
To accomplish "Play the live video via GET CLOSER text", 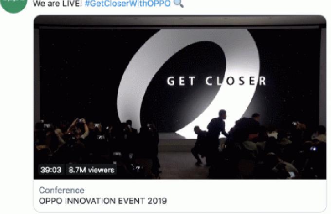I will pyautogui.click(x=216, y=81).
